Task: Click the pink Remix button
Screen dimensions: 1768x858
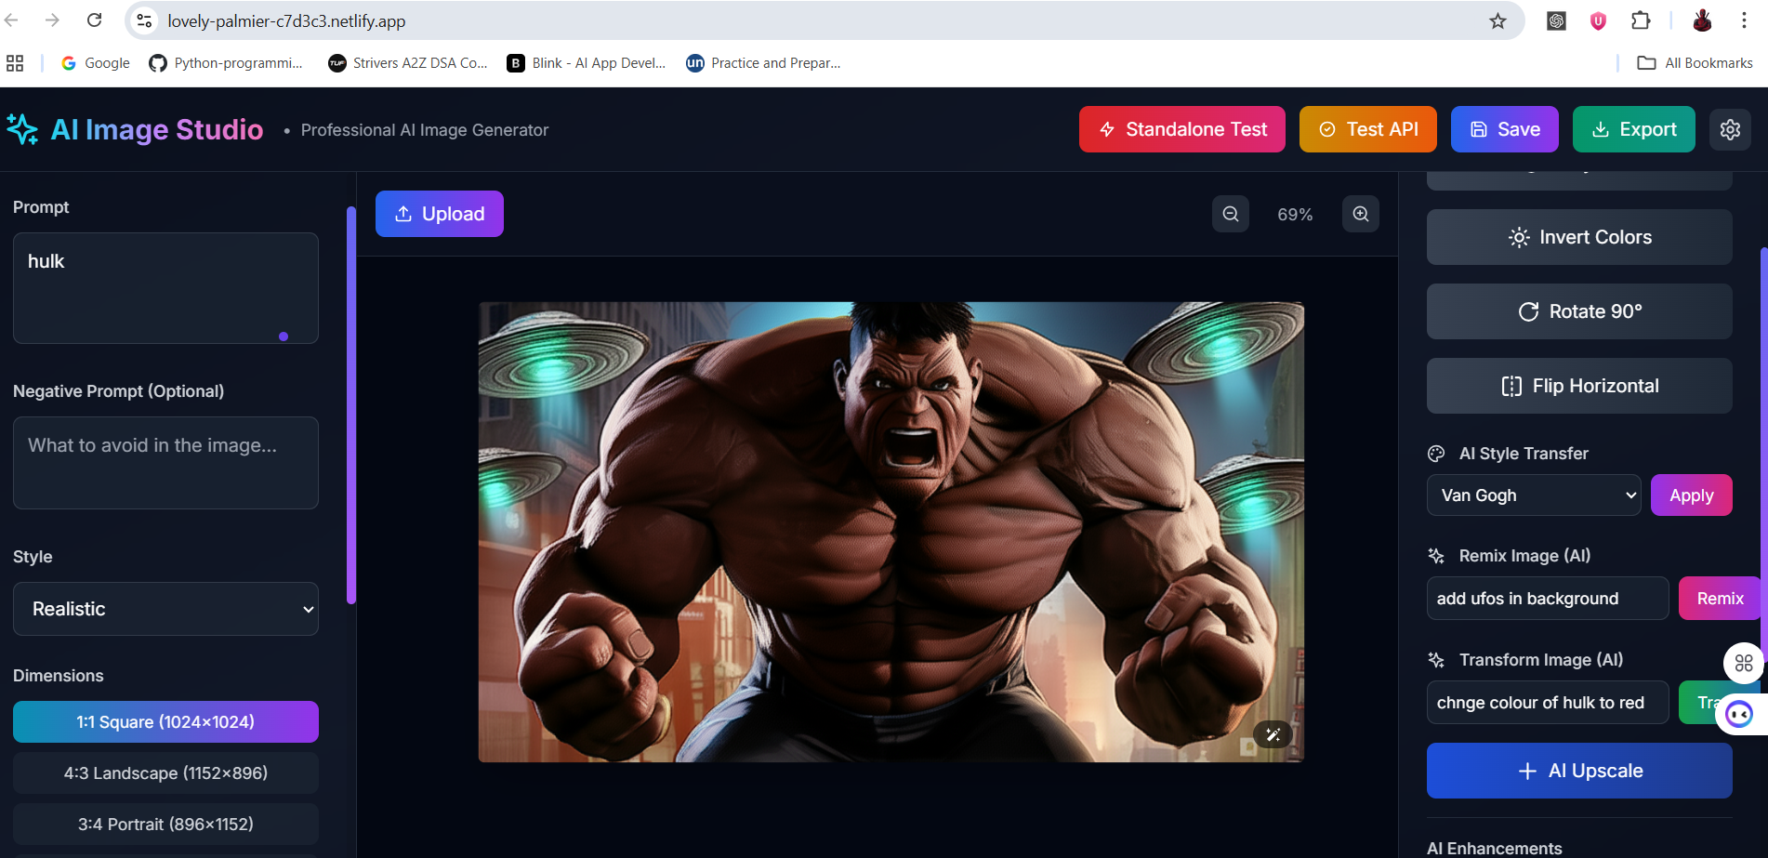Action: (1720, 599)
